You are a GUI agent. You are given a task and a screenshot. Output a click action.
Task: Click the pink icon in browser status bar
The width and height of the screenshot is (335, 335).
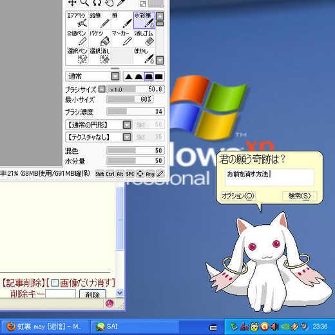click(110, 303)
